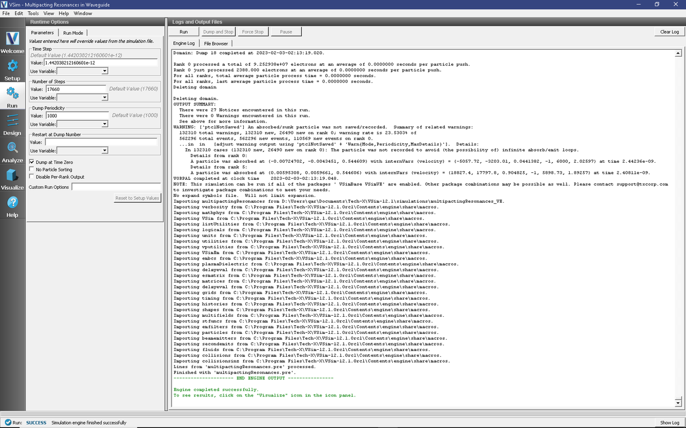Select the Run gears icon

[12, 97]
